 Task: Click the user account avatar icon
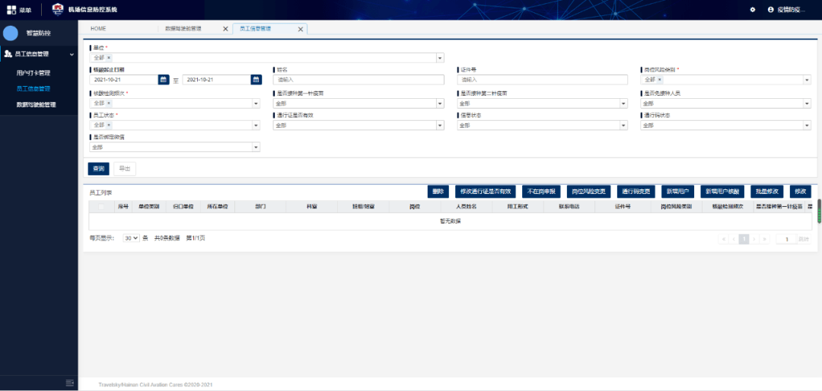coord(770,9)
